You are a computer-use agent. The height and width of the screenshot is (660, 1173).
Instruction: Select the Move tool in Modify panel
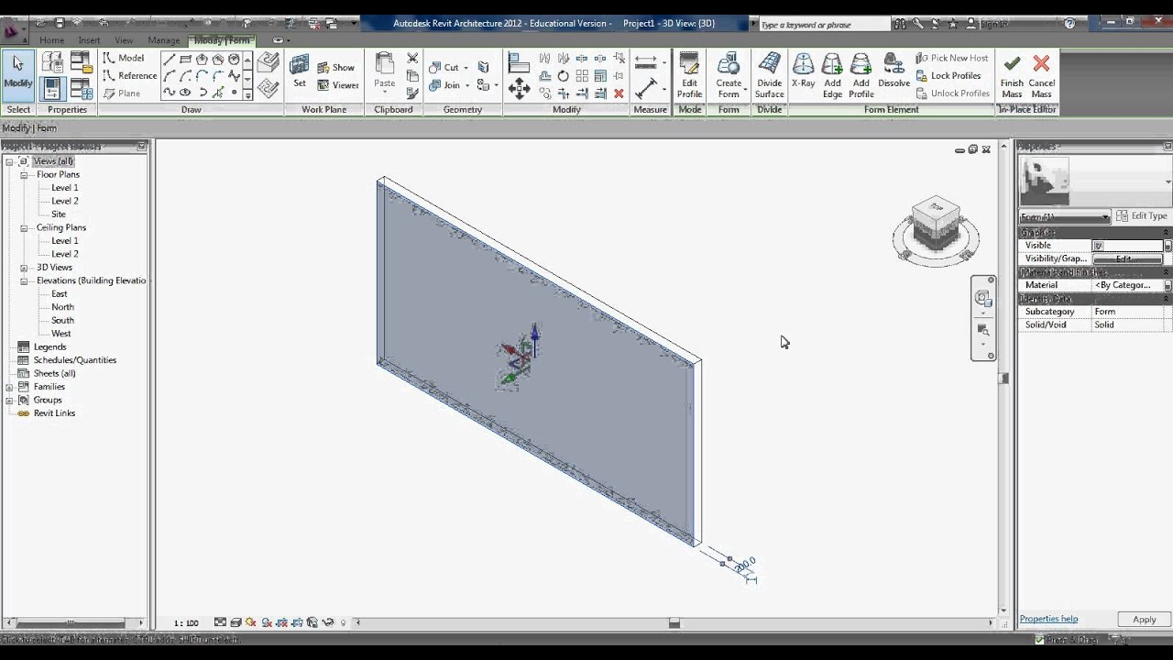[x=520, y=88]
